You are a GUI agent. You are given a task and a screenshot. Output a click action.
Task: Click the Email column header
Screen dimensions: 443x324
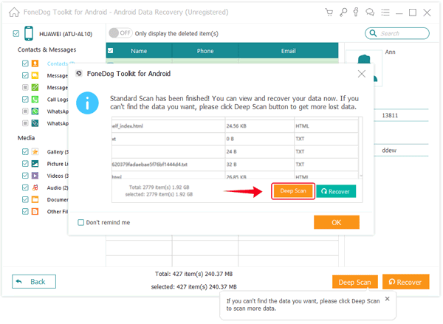[288, 51]
